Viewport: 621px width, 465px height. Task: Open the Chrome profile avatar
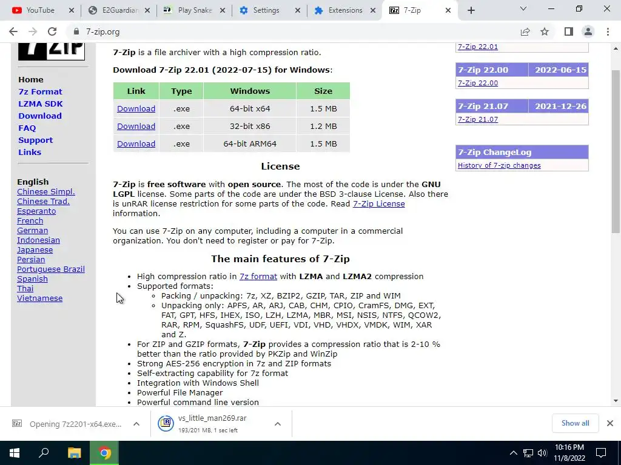coord(588,31)
